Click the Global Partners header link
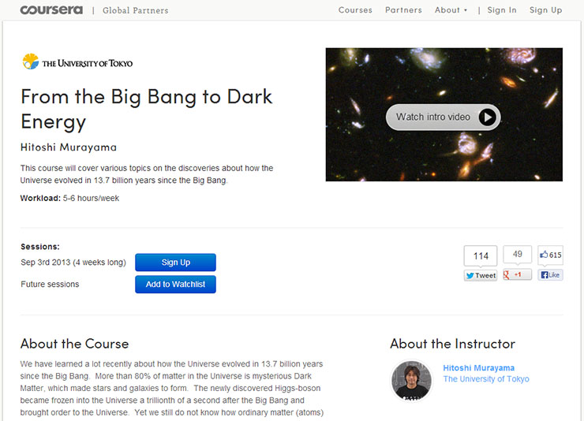This screenshot has height=421, width=584. [x=135, y=11]
